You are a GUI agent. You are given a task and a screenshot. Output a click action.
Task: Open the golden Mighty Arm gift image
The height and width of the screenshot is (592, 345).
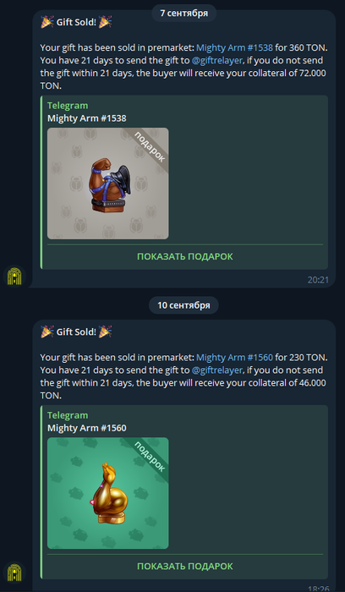108,493
